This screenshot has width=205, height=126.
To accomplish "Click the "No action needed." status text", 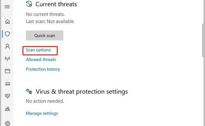I will click(x=45, y=101).
